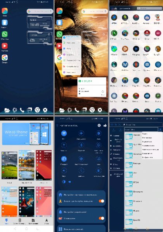Open WhatsApp on the dark blue home screen

[x=5, y=34]
